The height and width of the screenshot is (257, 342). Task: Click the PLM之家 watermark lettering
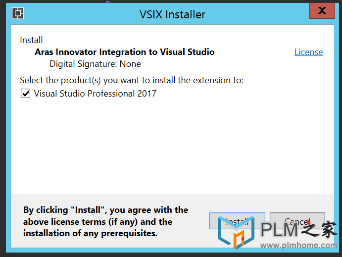[299, 229]
